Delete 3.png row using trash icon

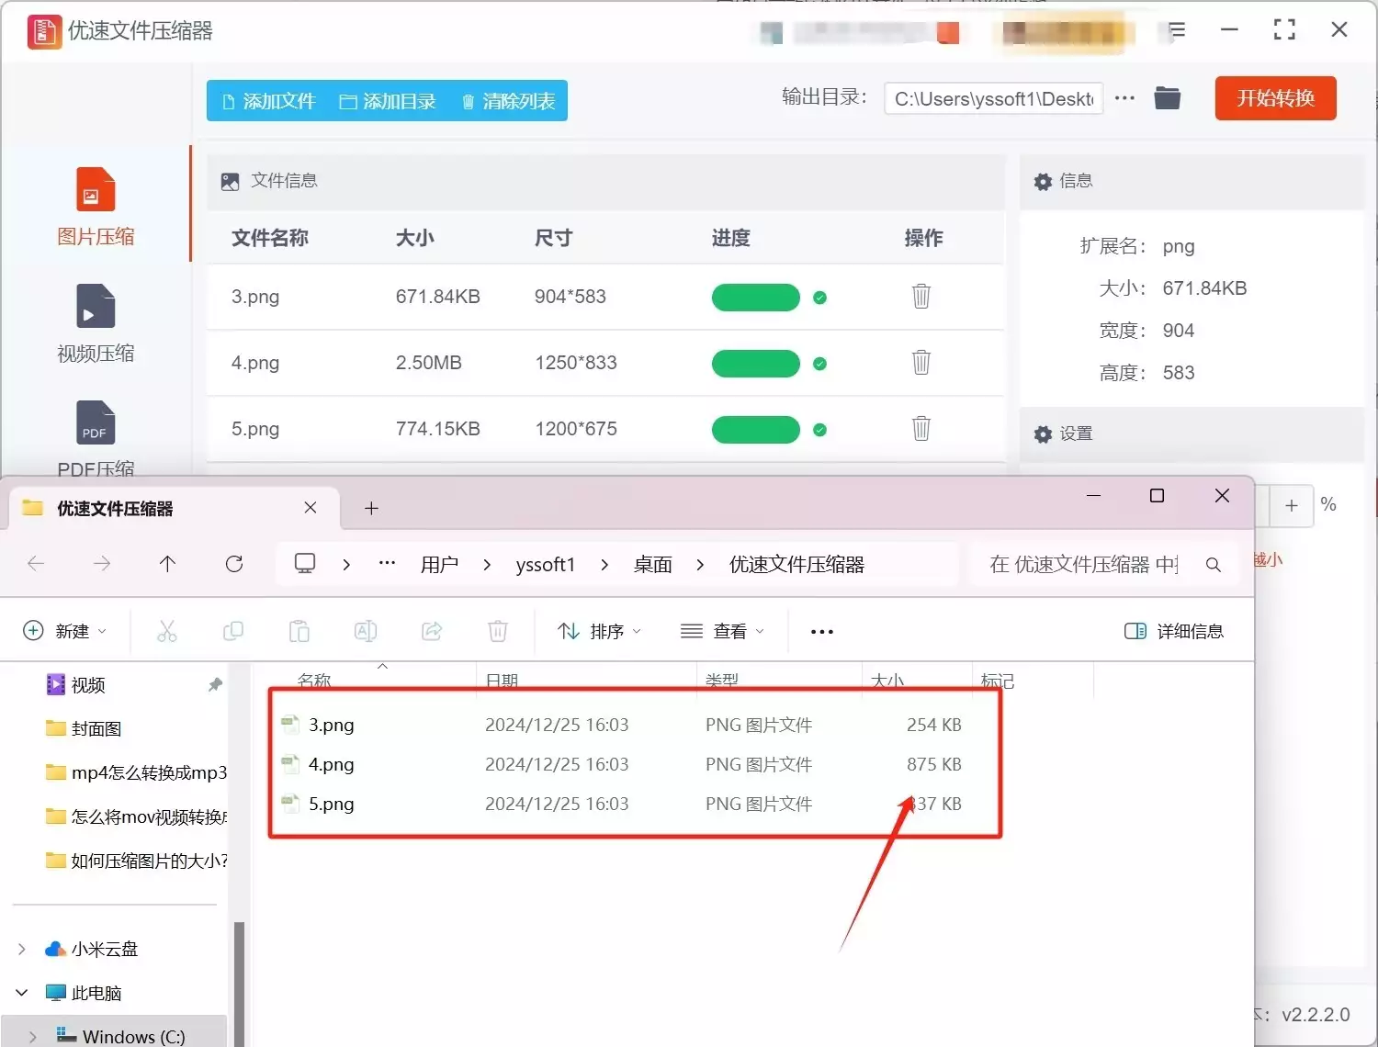[x=921, y=296]
